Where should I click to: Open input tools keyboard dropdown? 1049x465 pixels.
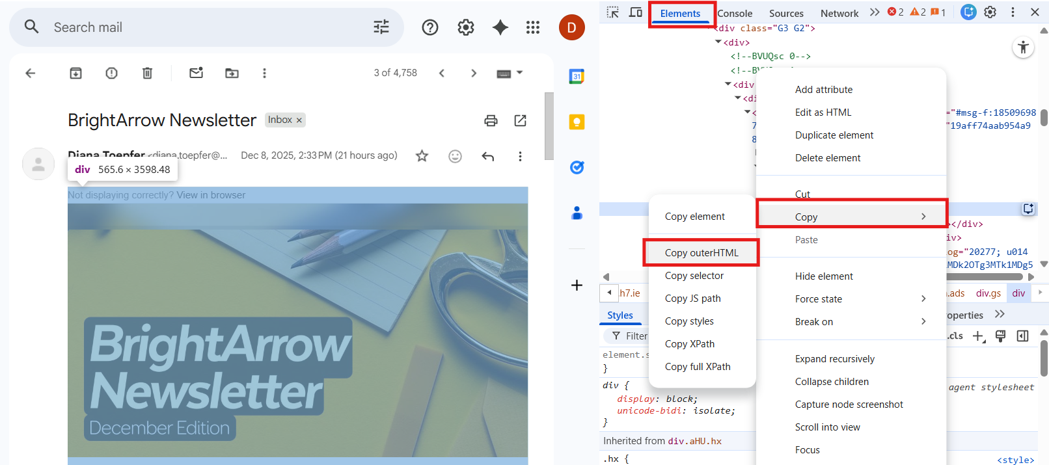(x=510, y=73)
